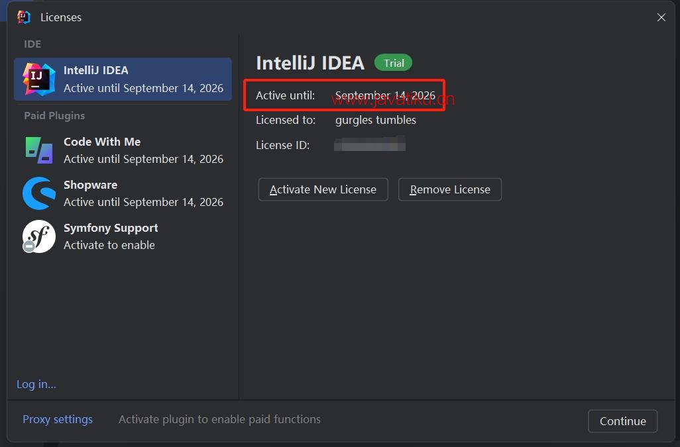Click Activate New License button
Image resolution: width=680 pixels, height=447 pixels.
(323, 189)
